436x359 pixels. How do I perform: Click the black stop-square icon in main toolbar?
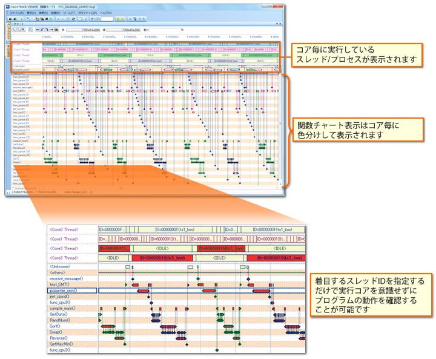click(x=47, y=19)
